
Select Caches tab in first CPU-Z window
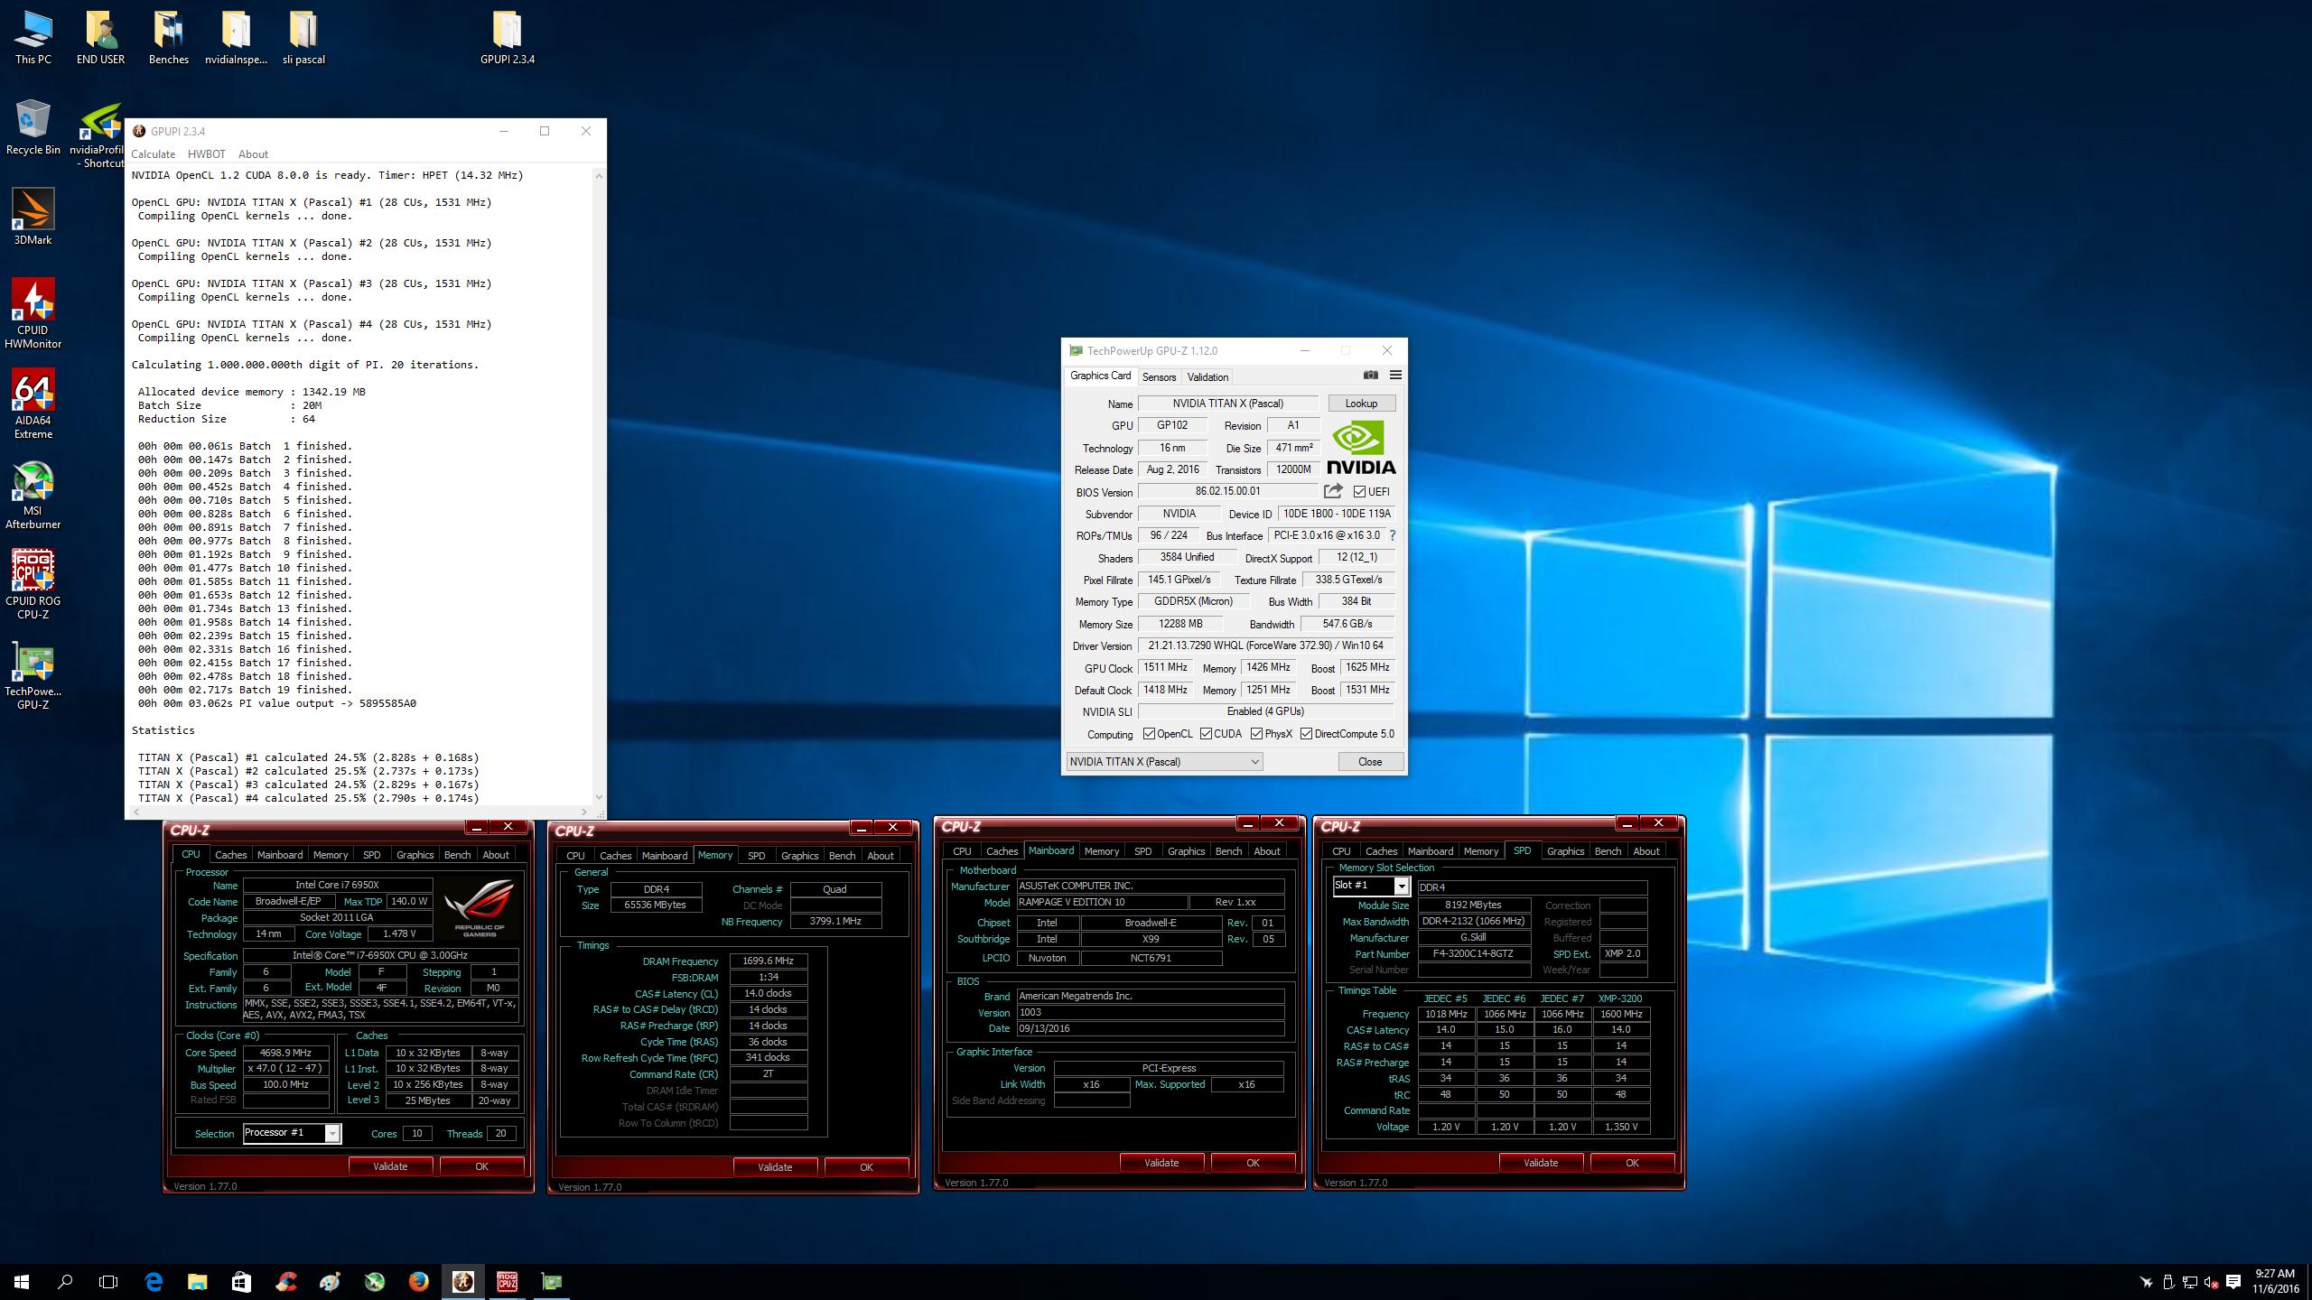[x=230, y=855]
